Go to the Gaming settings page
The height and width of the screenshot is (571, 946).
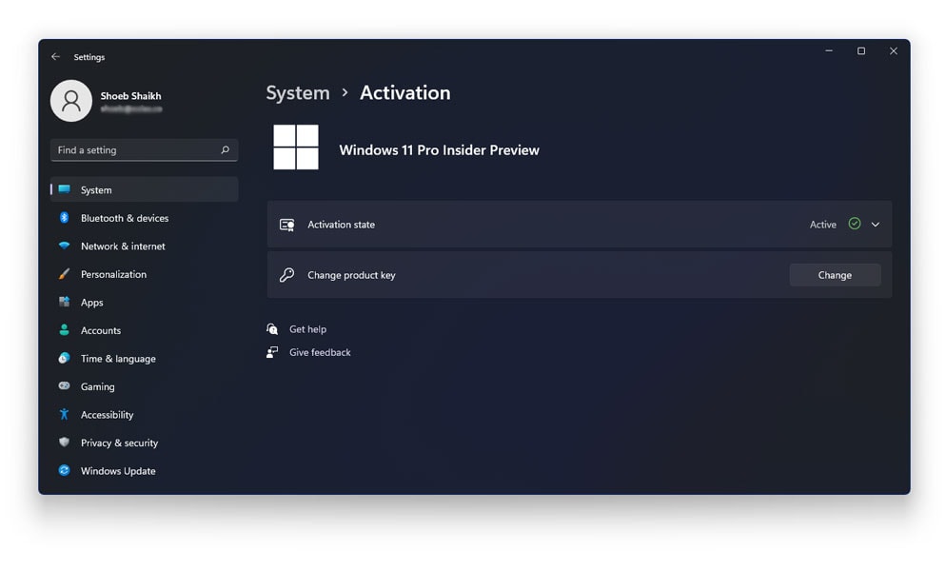[145, 386]
